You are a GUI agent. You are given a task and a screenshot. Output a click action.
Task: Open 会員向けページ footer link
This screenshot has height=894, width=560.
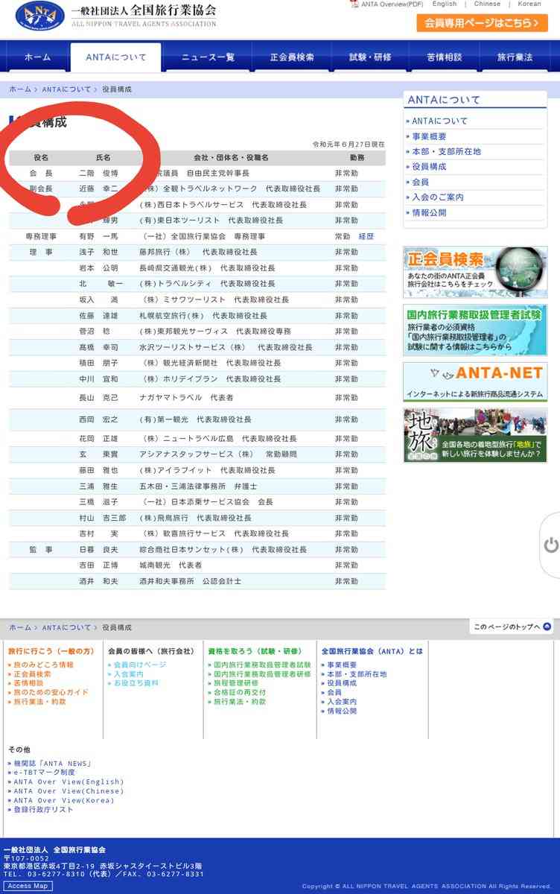point(139,665)
